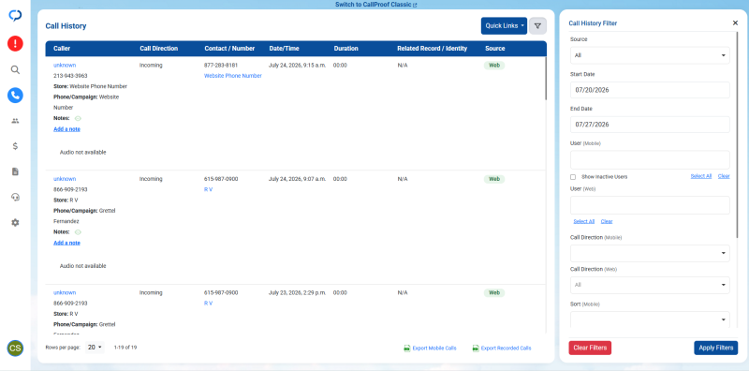Open Call Direction (Mobile) dropdown

pyautogui.click(x=650, y=253)
